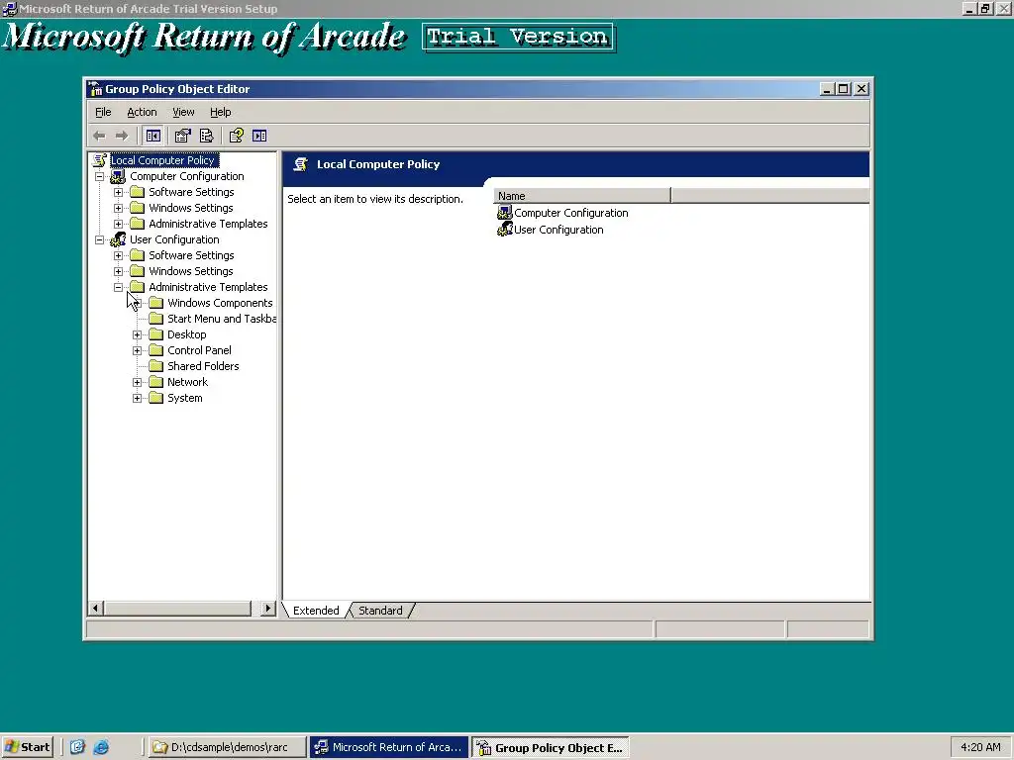Click the Local Computer Policy scroll icon in tree

point(100,160)
